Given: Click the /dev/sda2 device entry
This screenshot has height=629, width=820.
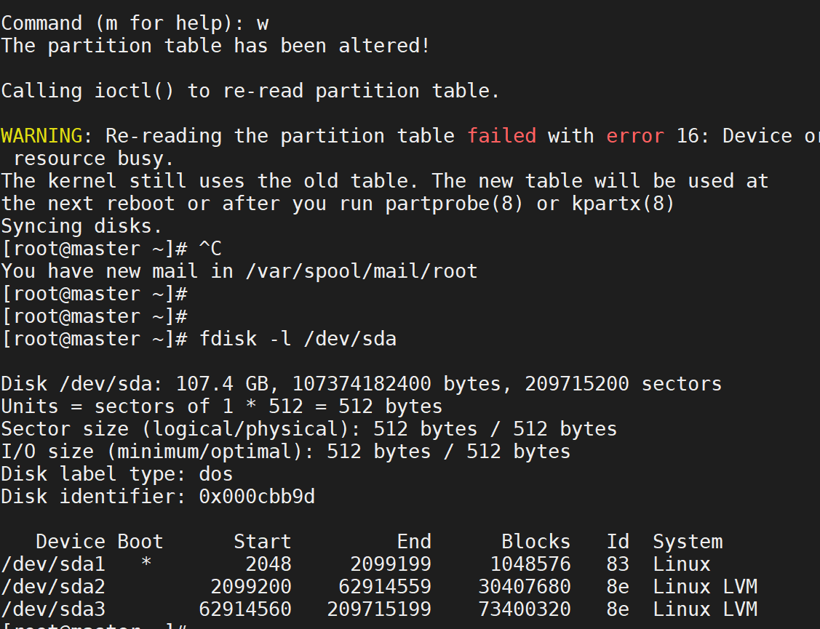Looking at the screenshot, I should pos(53,587).
